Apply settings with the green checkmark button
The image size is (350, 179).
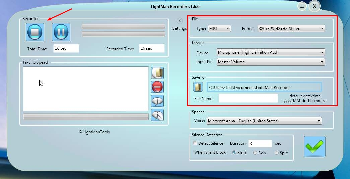pos(314,147)
